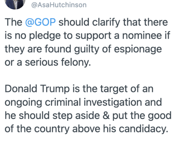Click the blank gap between the paragraphs
Screen dimensions: 176x142
click(x=88, y=76)
